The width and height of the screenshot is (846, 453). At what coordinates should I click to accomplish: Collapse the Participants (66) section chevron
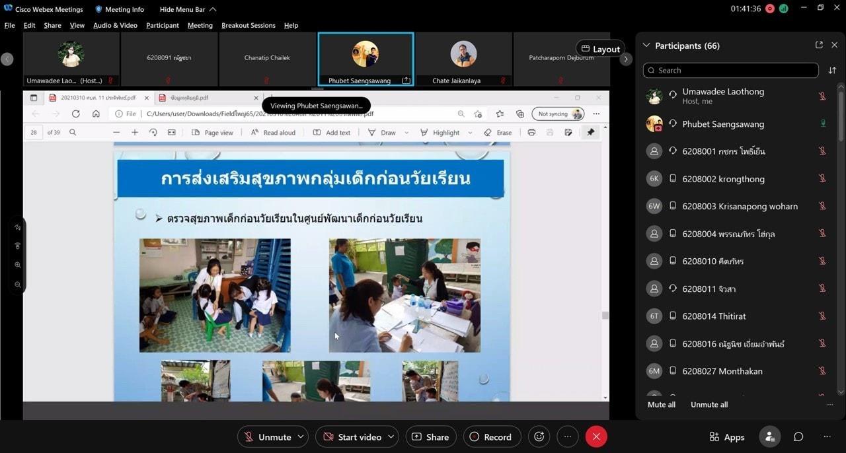coord(646,46)
